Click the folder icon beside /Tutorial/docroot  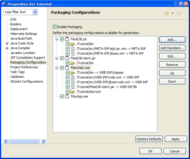(72, 92)
